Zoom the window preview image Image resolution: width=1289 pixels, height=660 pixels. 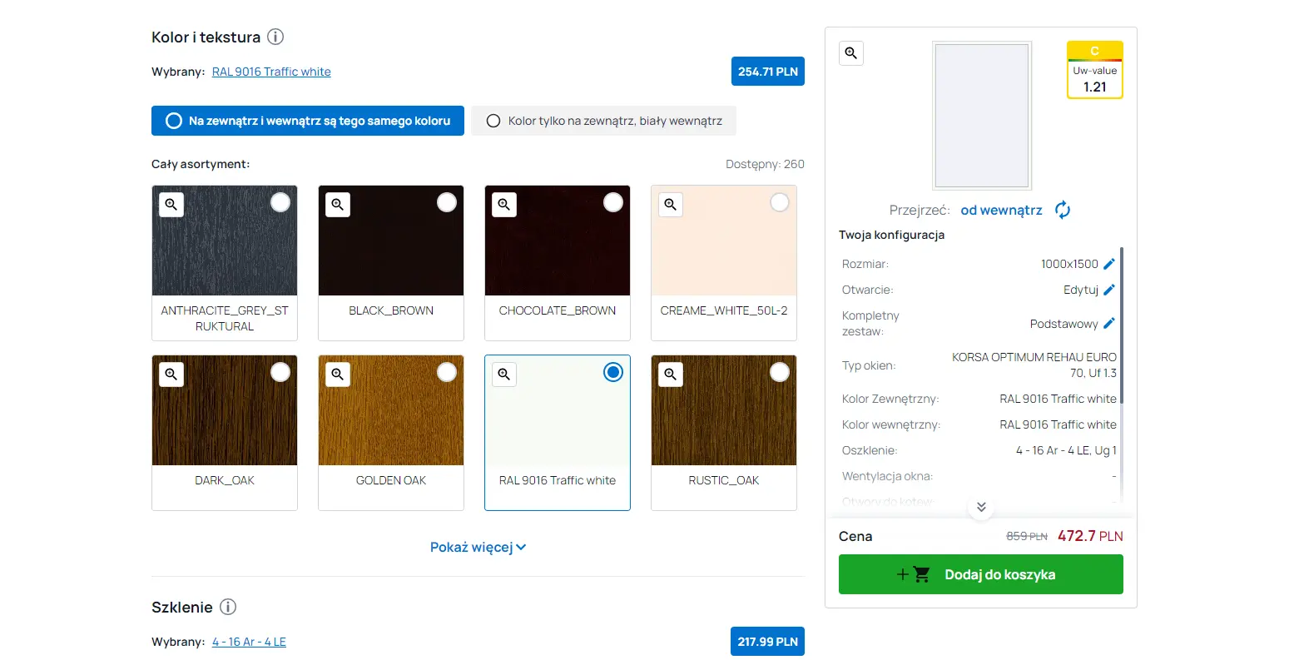(x=851, y=53)
